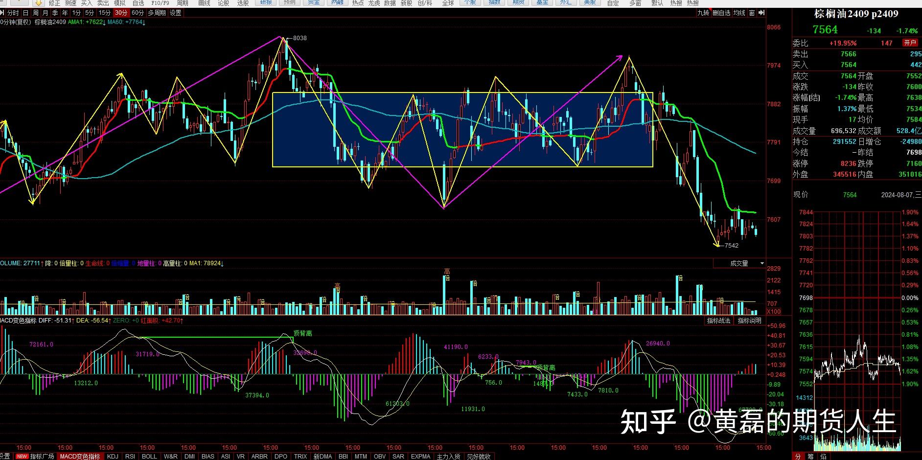The width and height of the screenshot is (922, 460).
Task: Click the 删自选 remove-from-watchlist button
Action: pyautogui.click(x=721, y=13)
